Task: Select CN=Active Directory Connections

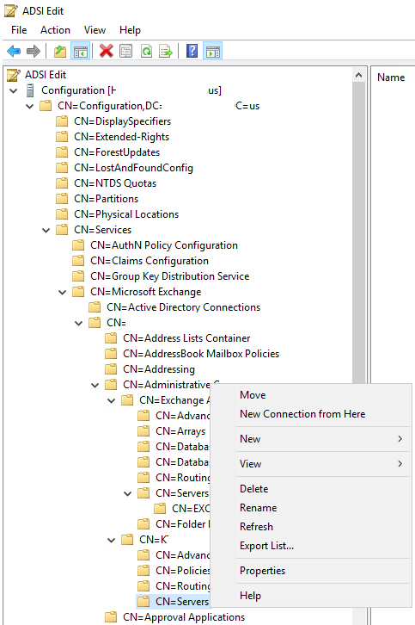Action: (x=183, y=307)
